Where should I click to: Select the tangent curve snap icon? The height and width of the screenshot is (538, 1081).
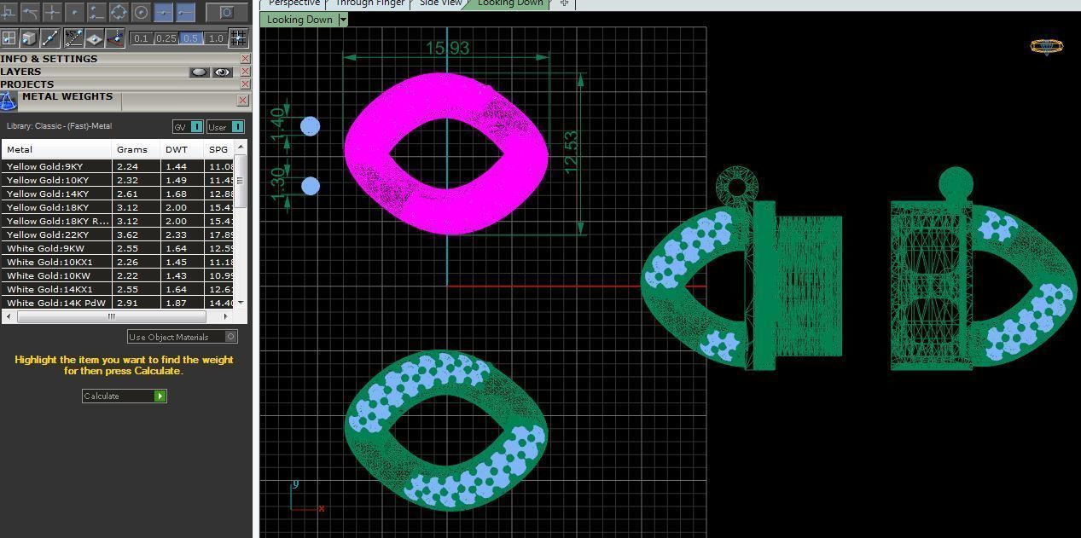(x=30, y=12)
